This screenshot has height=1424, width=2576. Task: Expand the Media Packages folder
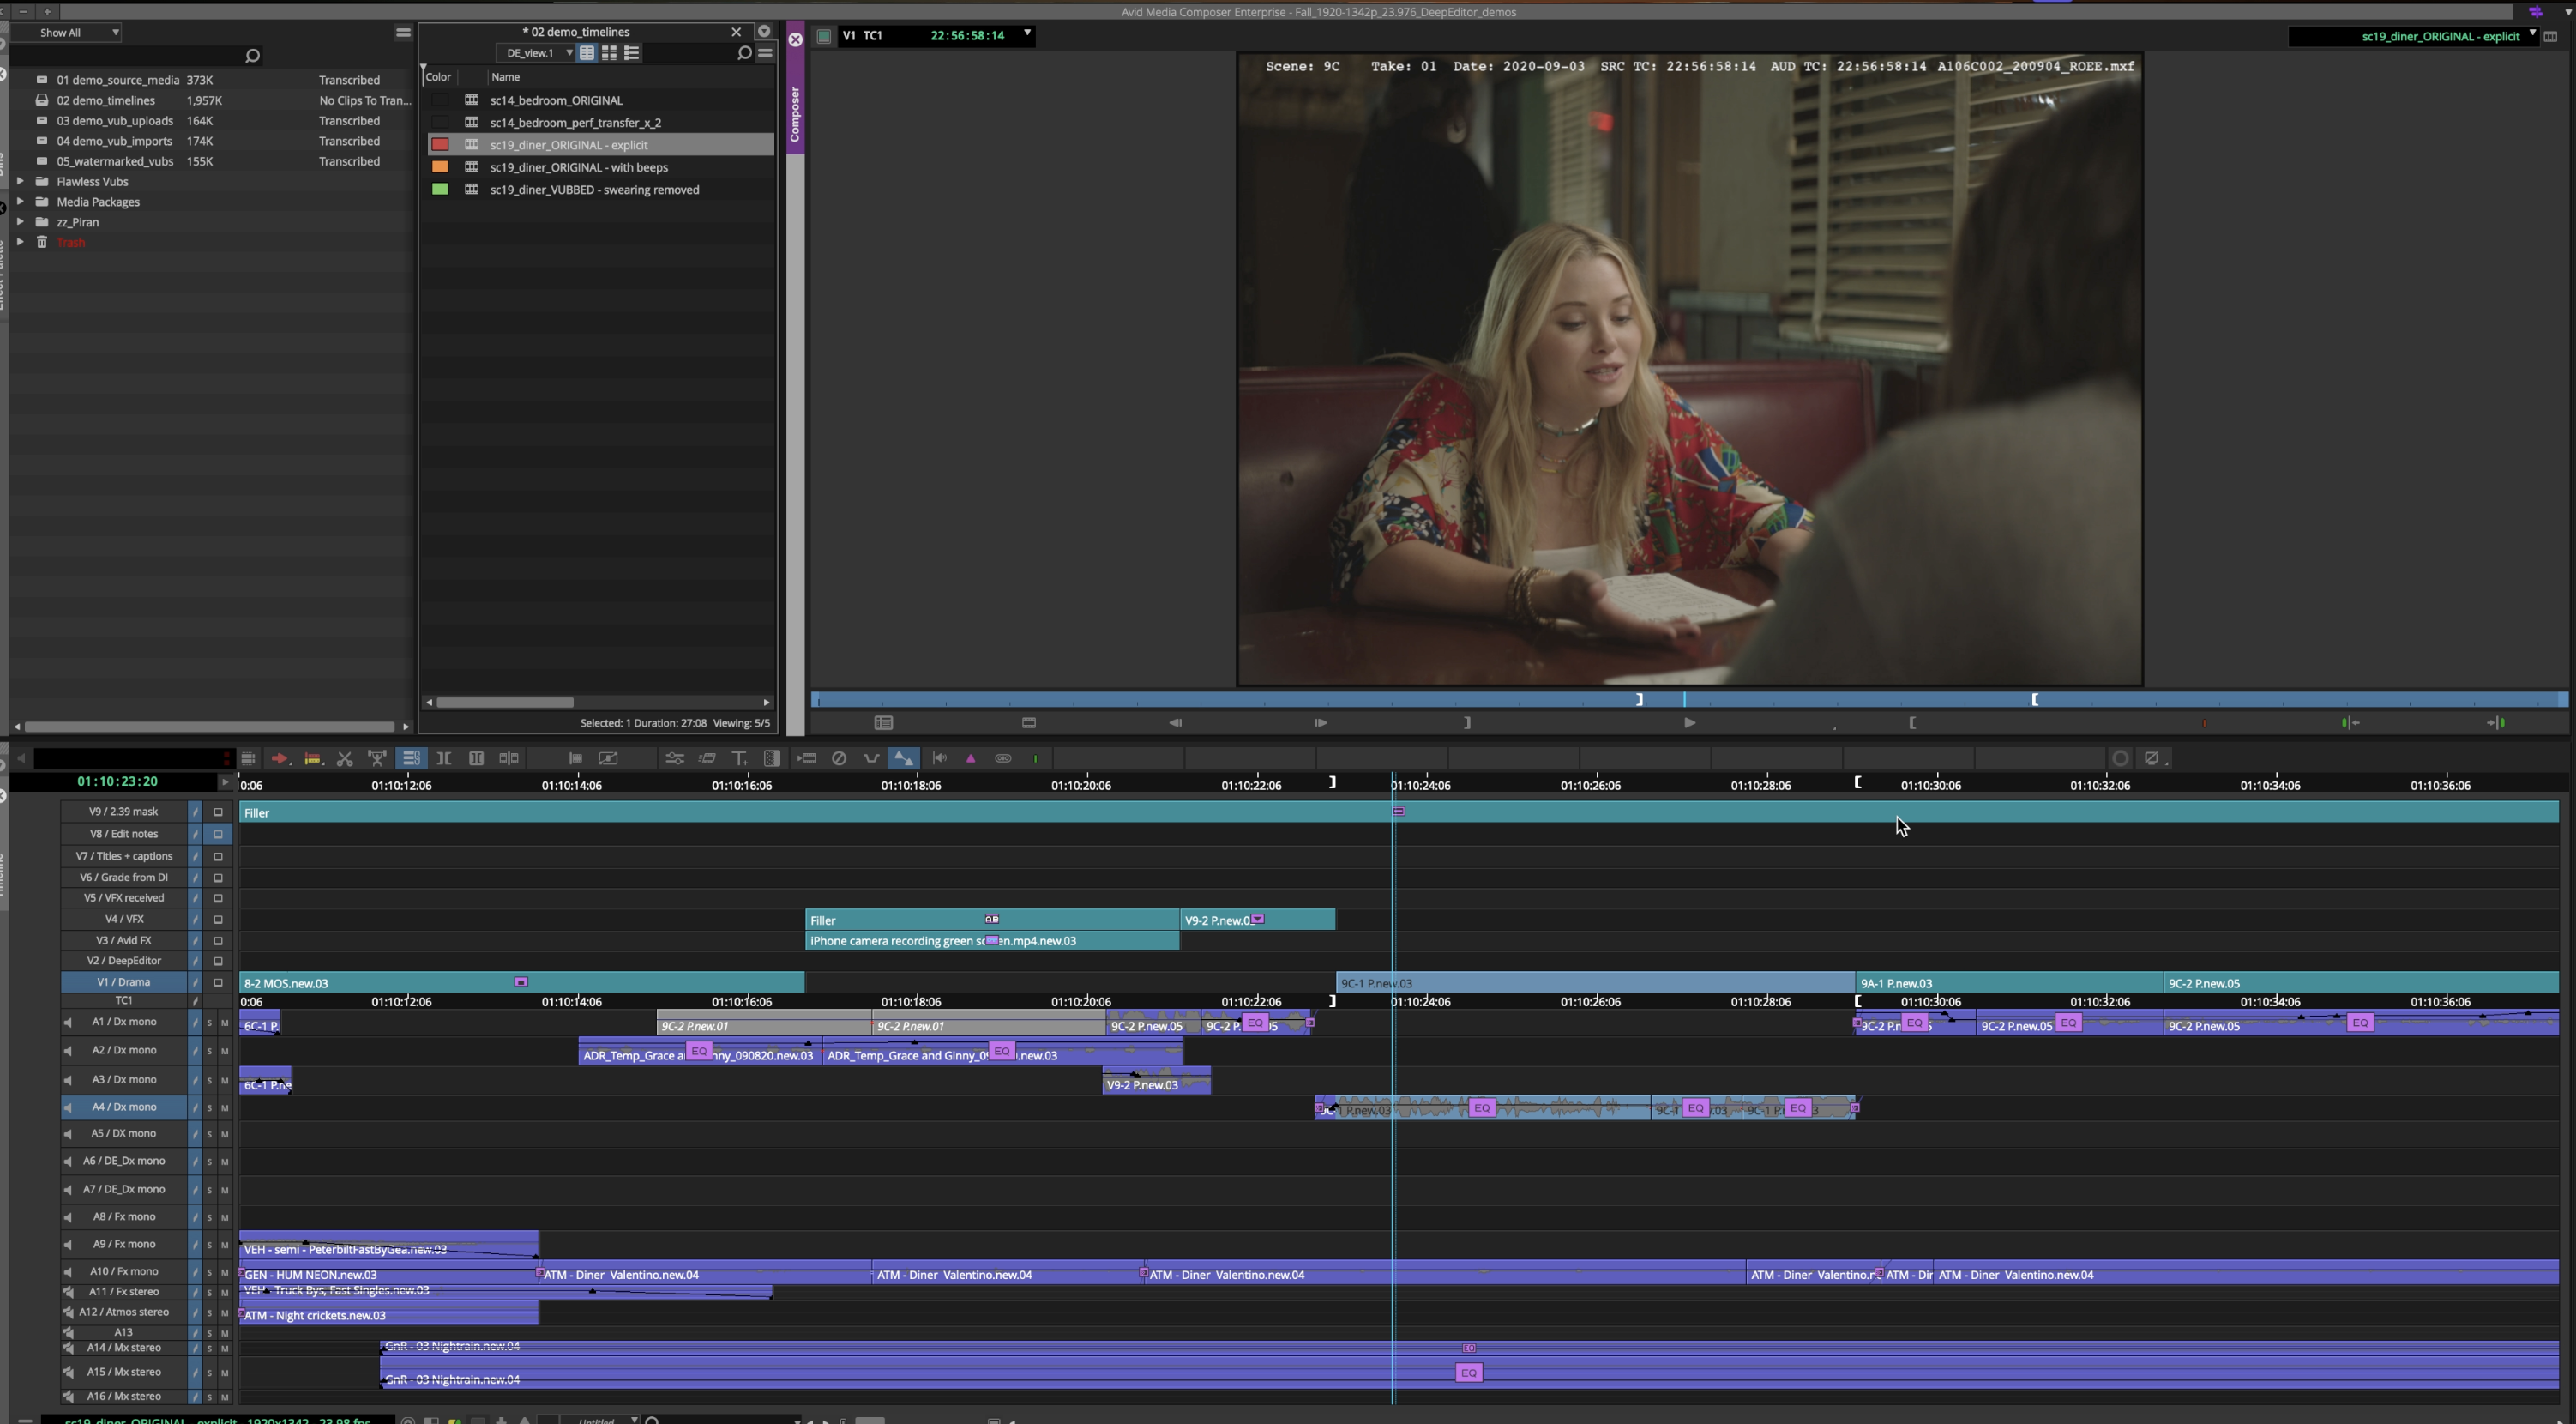tap(20, 201)
